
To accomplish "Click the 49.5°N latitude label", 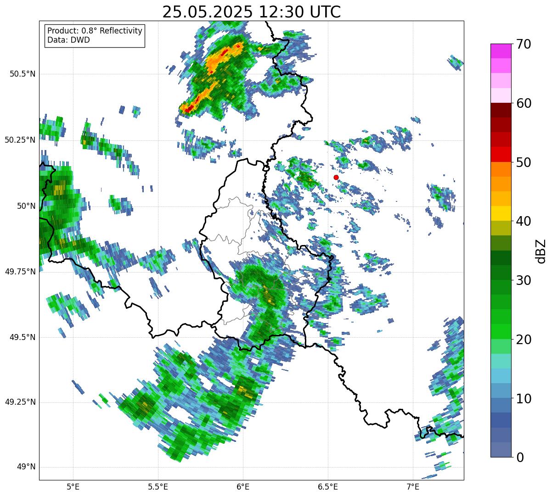I will [23, 337].
